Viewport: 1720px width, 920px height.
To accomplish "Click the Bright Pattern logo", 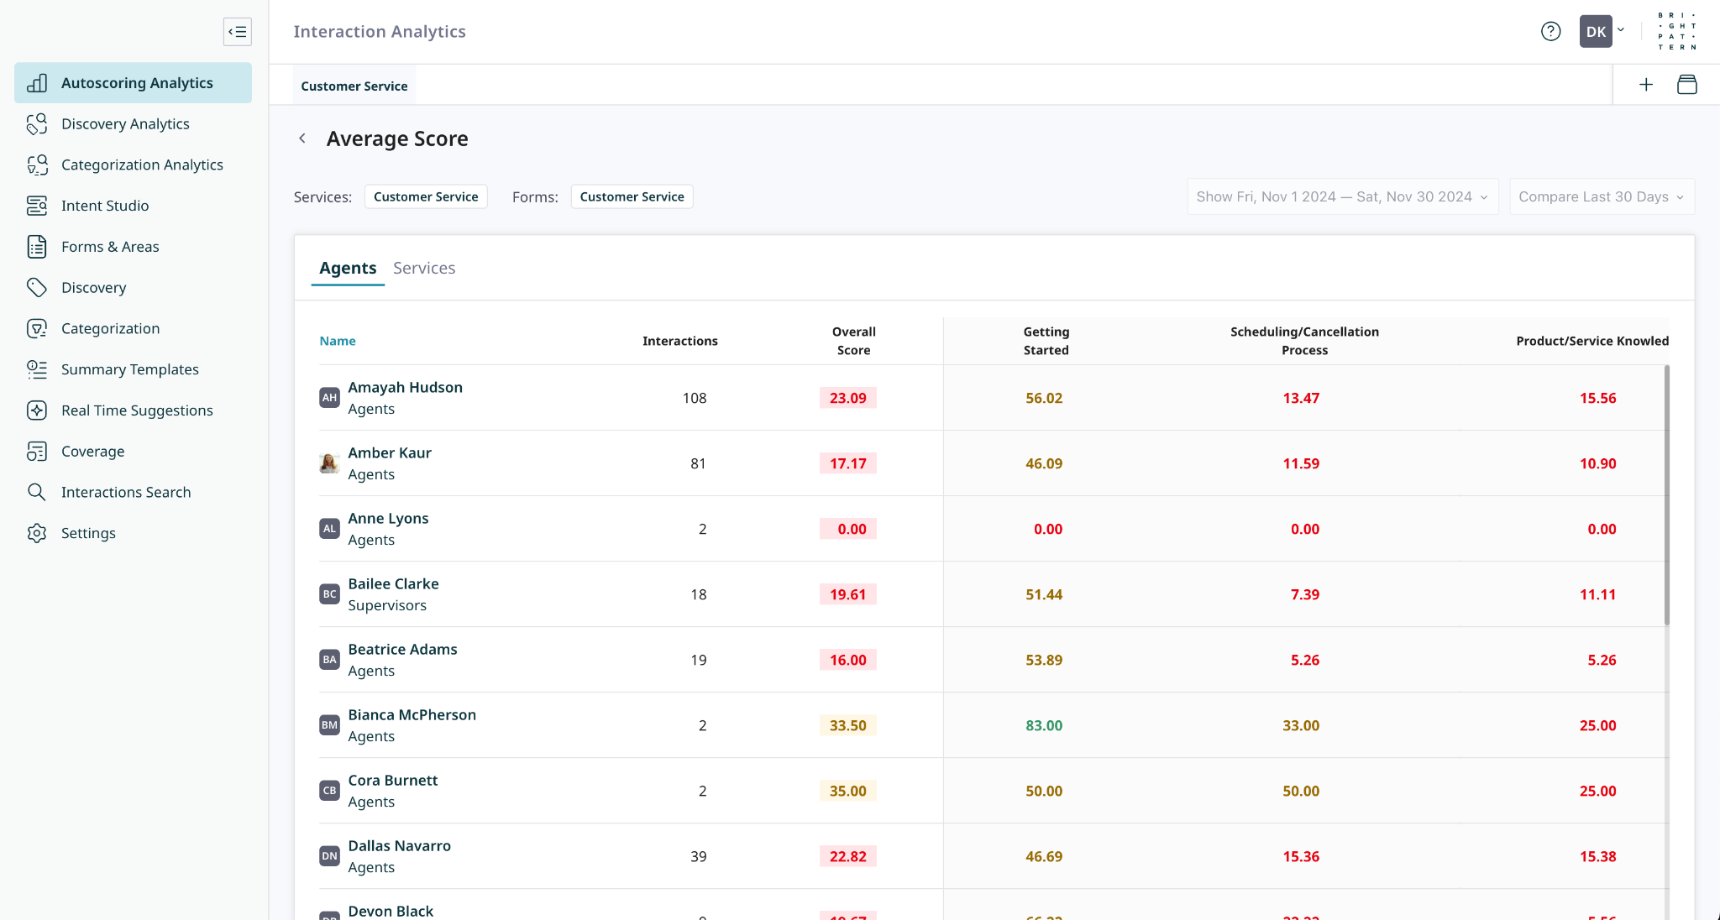I will tap(1677, 32).
